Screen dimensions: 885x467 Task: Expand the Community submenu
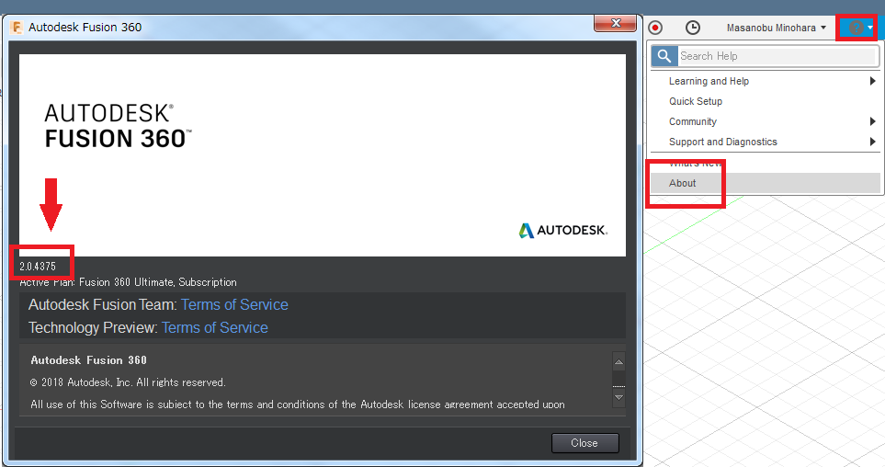tap(766, 122)
